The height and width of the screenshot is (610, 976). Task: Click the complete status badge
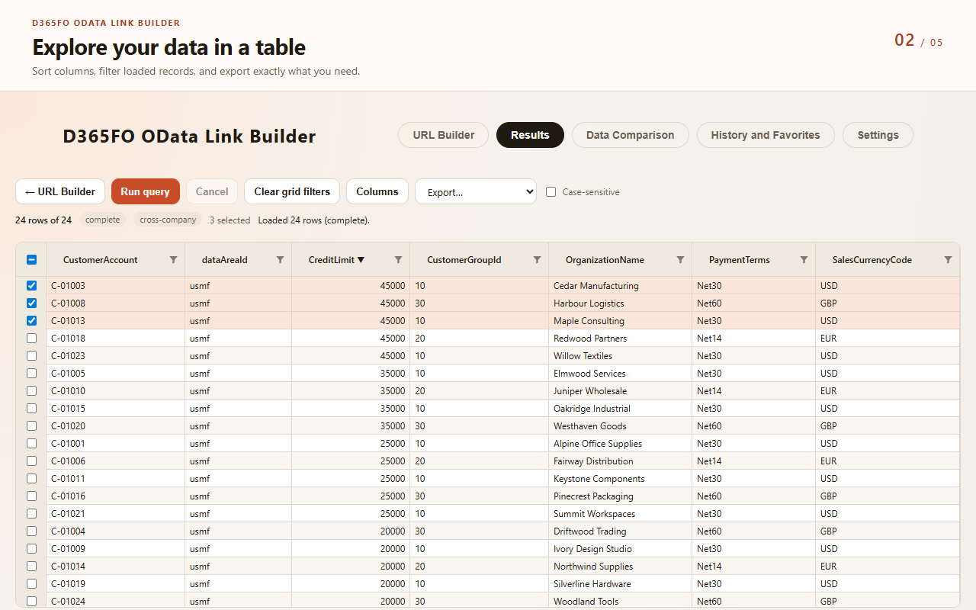click(x=103, y=220)
